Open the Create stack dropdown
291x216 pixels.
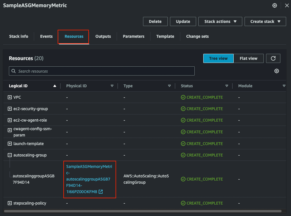[x=265, y=21]
